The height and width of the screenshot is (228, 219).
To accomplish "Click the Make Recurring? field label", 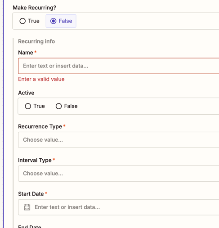I will click(34, 8).
